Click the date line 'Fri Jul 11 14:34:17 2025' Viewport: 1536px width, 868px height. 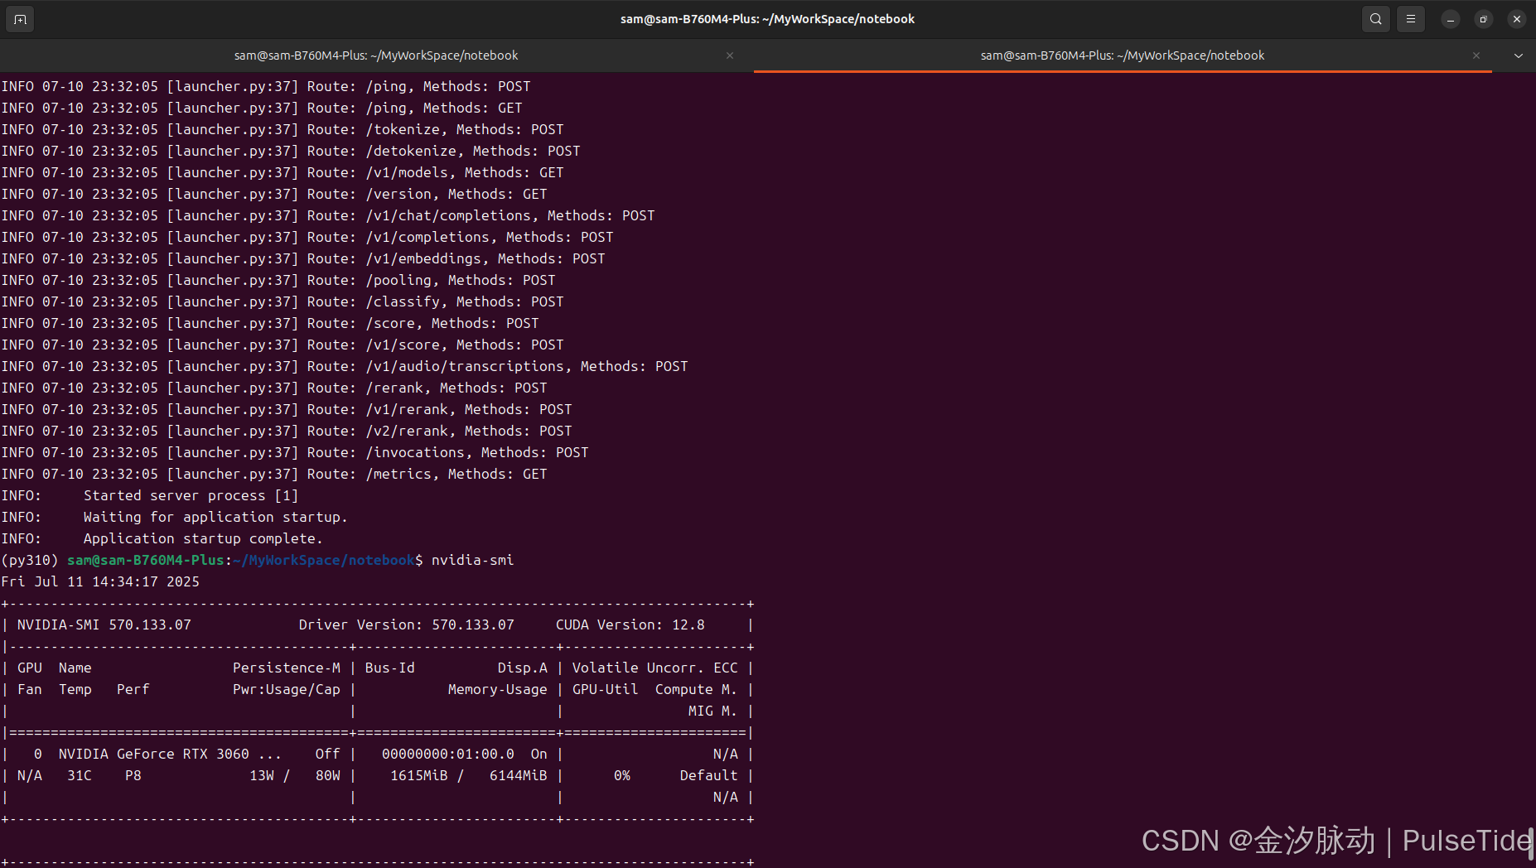(100, 581)
